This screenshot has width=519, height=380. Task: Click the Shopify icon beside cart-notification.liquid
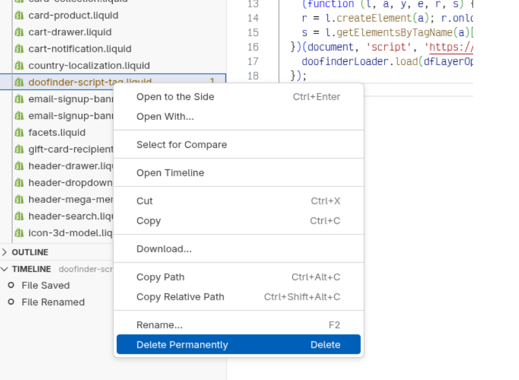19,48
